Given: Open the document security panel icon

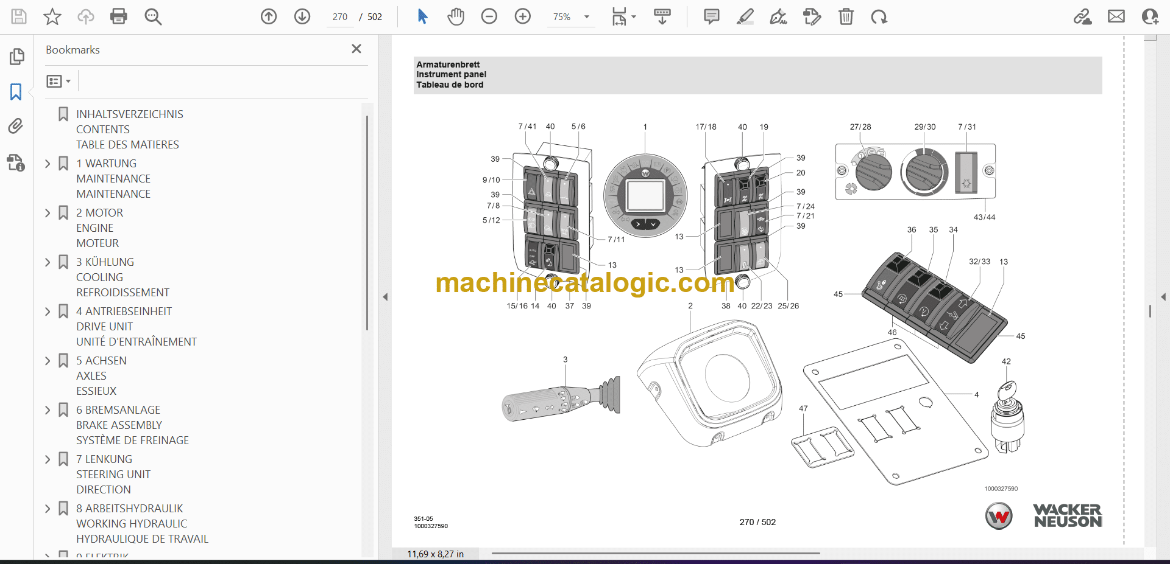Looking at the screenshot, I should tap(16, 162).
